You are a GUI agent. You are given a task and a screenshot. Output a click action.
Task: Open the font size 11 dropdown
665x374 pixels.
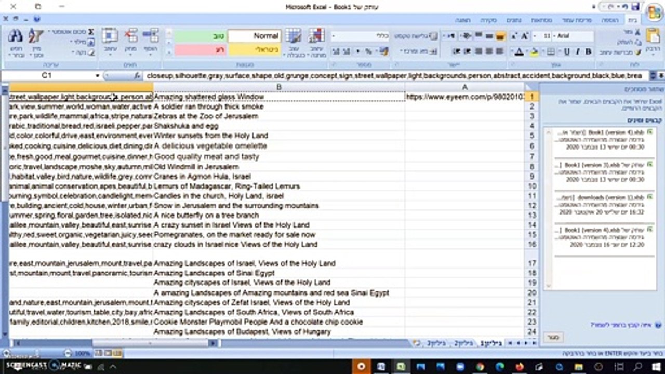click(535, 36)
